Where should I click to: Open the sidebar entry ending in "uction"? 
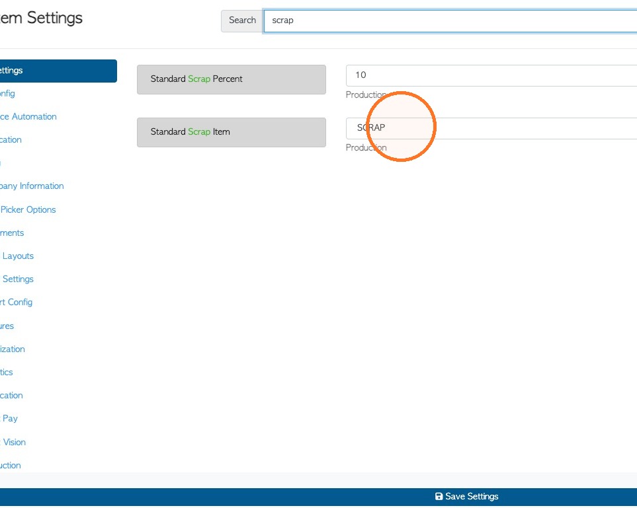click(11, 466)
